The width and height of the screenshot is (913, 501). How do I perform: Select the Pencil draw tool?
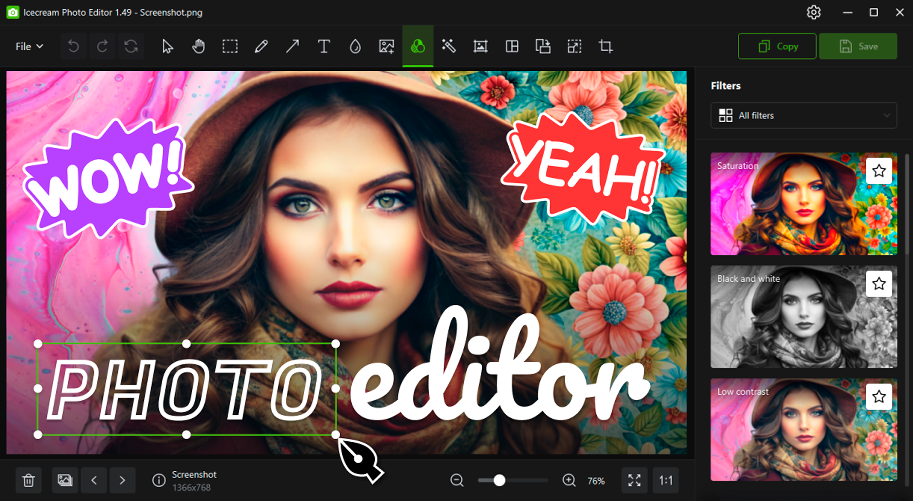(261, 46)
